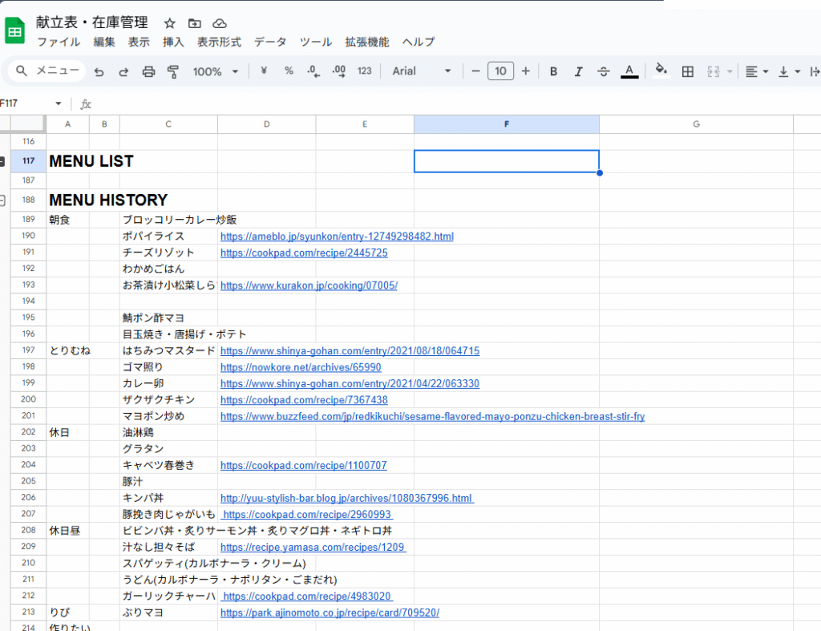Open the 100% zoom dropdown
Viewport: 821px width, 631px height.
(x=215, y=71)
